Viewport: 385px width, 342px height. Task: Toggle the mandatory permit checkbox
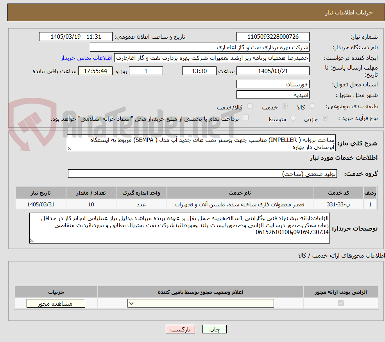(x=341, y=303)
